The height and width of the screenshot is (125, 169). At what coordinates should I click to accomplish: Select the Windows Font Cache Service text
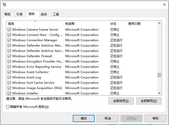point(33,83)
